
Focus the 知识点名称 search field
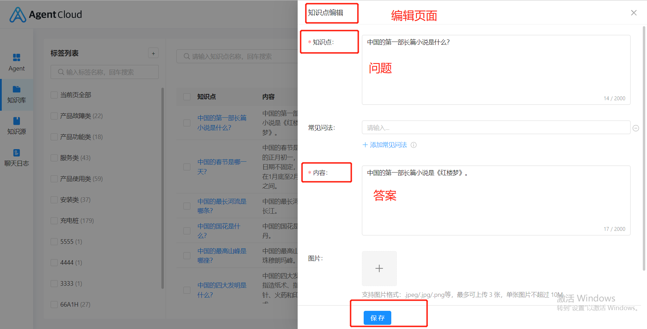click(238, 56)
